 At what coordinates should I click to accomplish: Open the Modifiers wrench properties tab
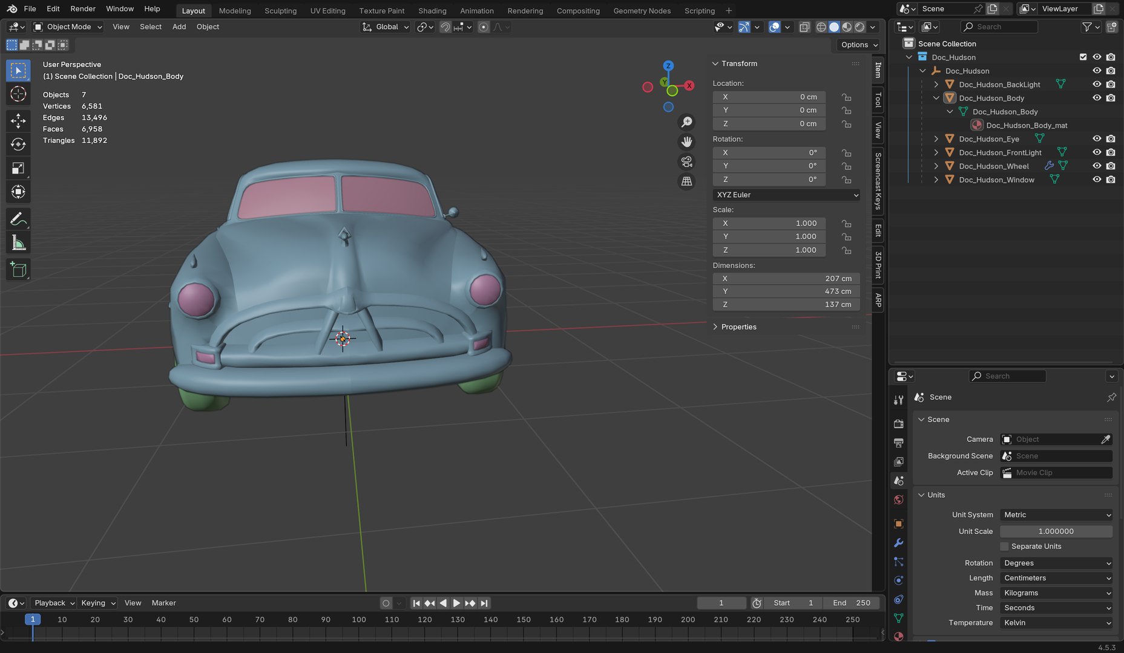coord(899,543)
